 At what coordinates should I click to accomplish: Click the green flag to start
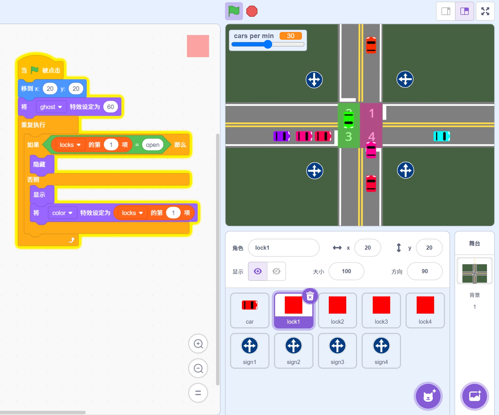pyautogui.click(x=234, y=11)
